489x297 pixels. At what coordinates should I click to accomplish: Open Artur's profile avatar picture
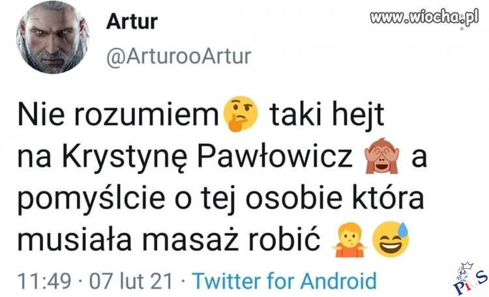(x=53, y=37)
